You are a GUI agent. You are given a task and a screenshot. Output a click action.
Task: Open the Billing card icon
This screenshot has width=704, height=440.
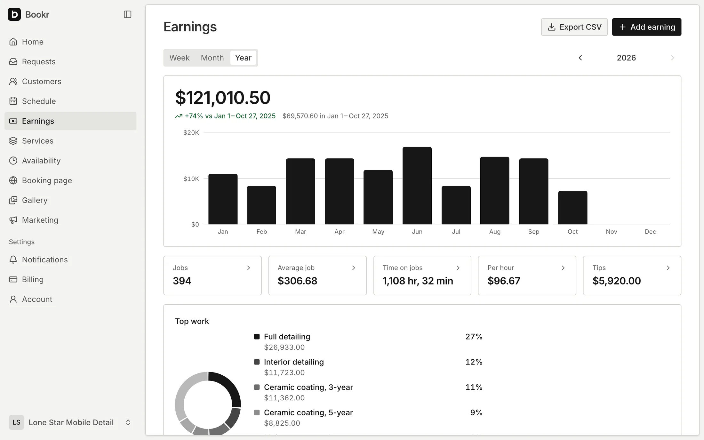[13, 279]
